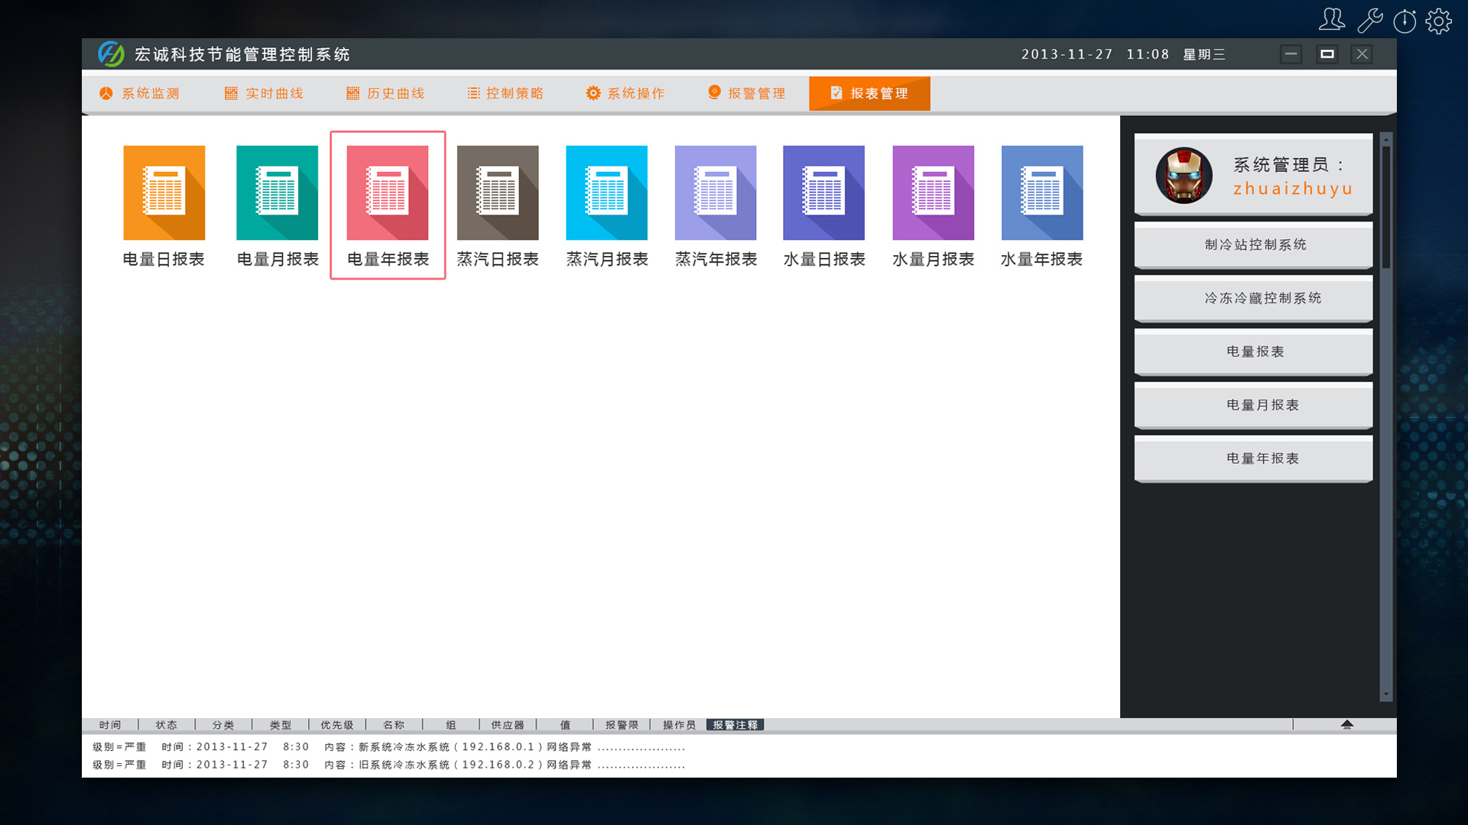1468x825 pixels.
Task: Open the 水量日报表 indigo report icon
Action: (x=824, y=192)
